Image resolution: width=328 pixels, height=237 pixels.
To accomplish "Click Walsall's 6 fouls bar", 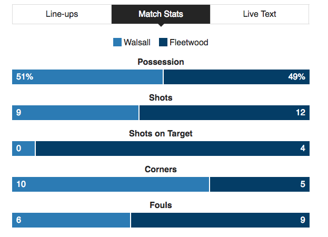I will click(71, 220).
